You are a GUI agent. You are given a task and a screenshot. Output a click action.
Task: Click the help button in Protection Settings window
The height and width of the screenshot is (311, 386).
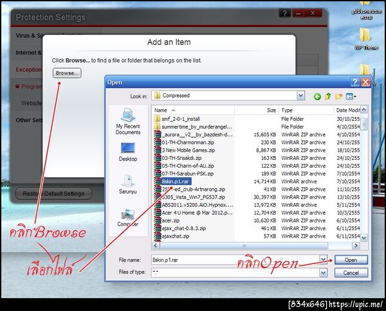point(284,13)
